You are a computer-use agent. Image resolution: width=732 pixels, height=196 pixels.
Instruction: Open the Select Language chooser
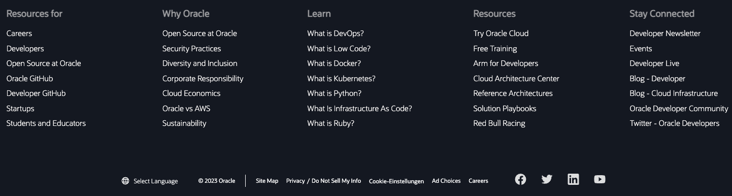click(155, 181)
